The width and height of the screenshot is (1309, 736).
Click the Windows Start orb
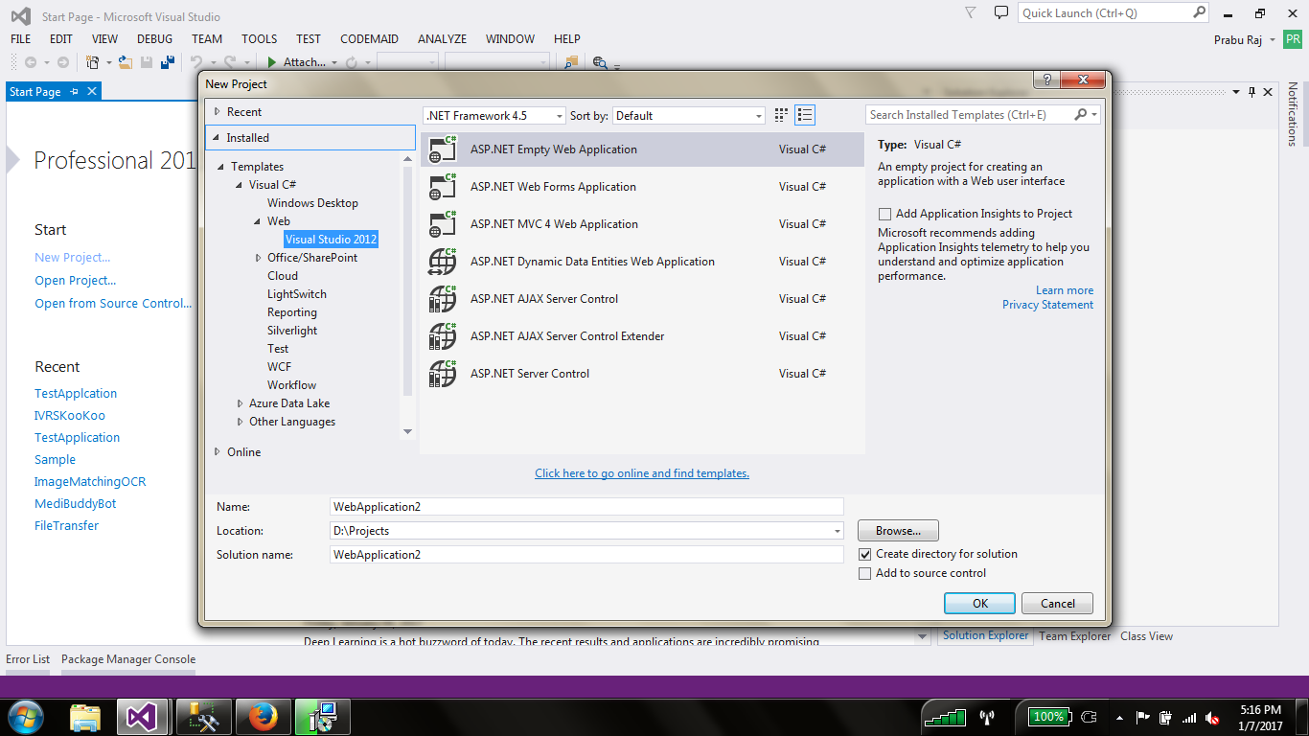26,717
